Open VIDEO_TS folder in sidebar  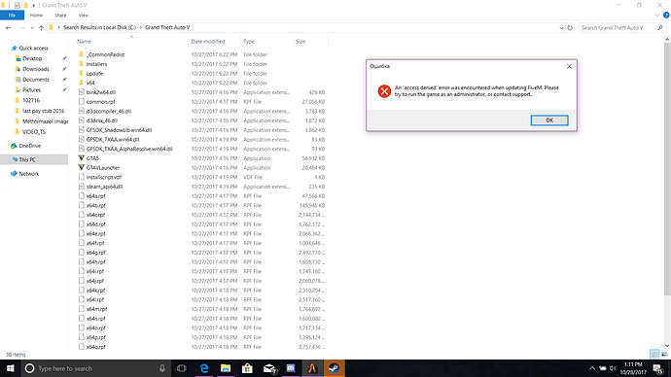point(34,131)
